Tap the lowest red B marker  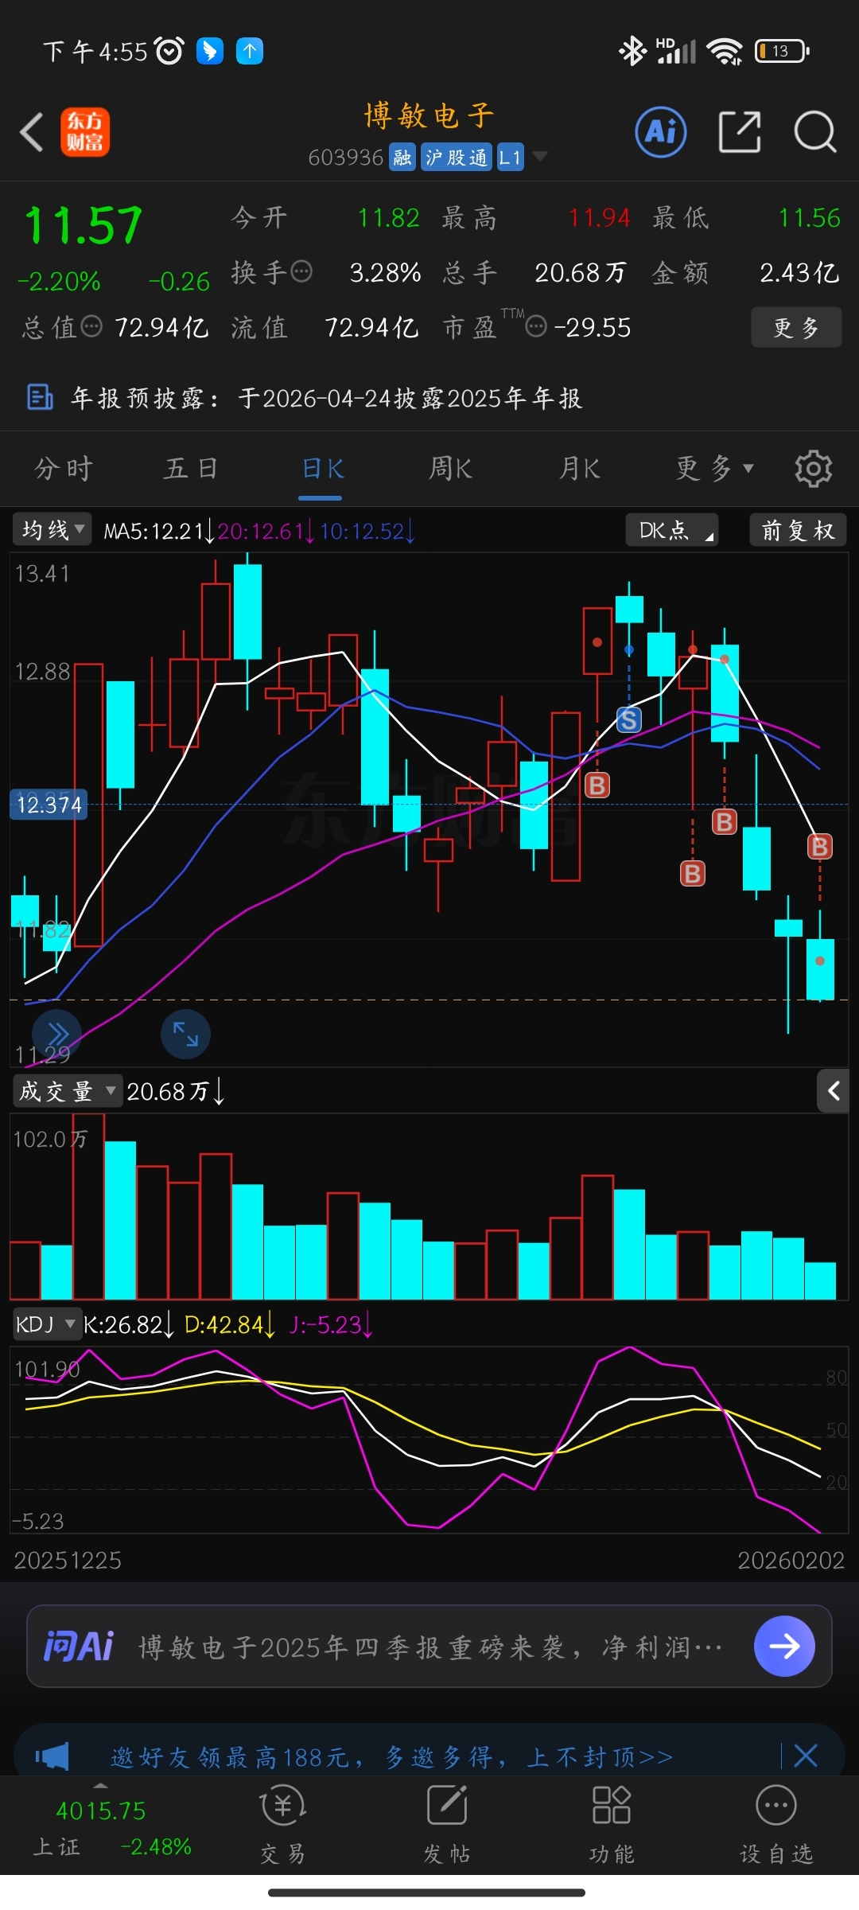[693, 874]
